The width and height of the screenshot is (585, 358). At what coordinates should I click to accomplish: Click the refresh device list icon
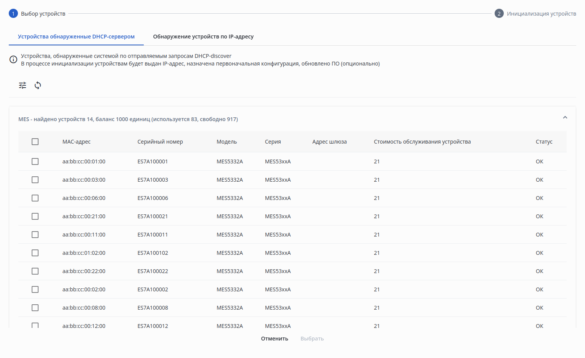tap(38, 85)
